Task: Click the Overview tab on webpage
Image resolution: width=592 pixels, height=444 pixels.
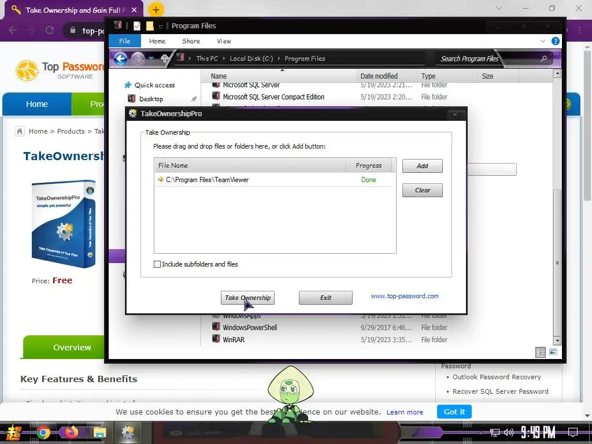Action: (72, 347)
